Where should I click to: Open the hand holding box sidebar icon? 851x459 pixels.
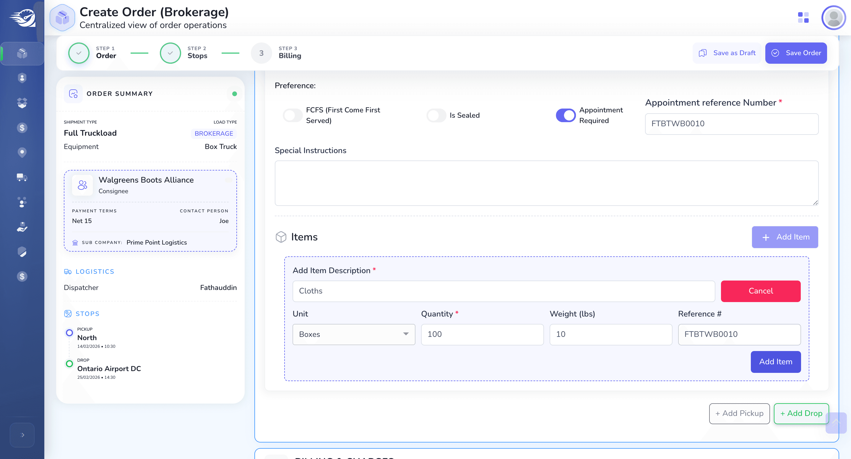(x=22, y=227)
